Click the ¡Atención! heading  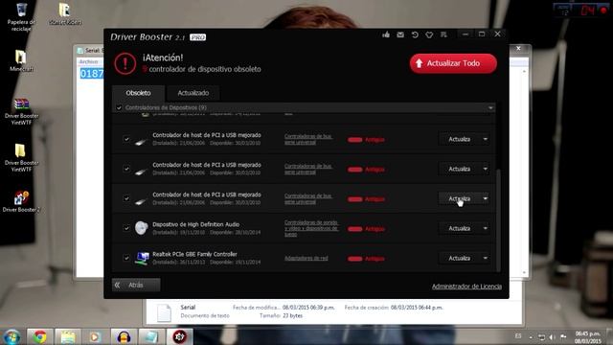click(x=163, y=57)
